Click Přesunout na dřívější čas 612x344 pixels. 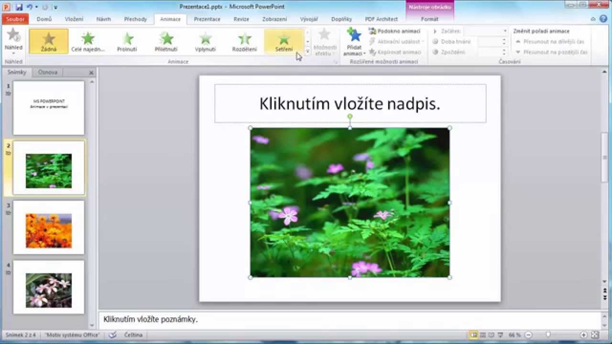pyautogui.click(x=550, y=42)
